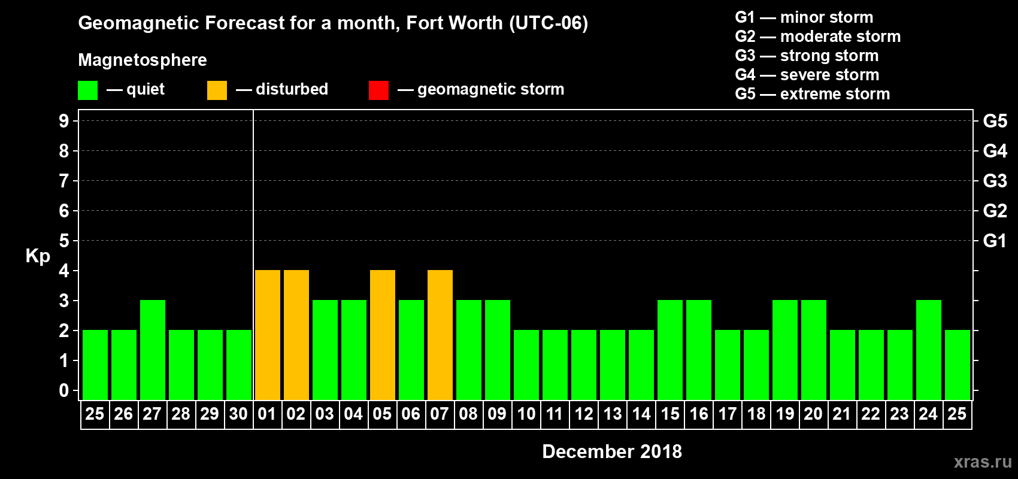Image resolution: width=1018 pixels, height=479 pixels.
Task: Select the green bar for December 24
Action: click(x=929, y=350)
